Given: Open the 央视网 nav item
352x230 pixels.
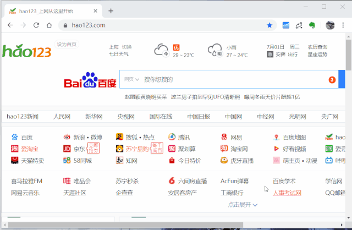Looking at the screenshot, I should (126, 116).
